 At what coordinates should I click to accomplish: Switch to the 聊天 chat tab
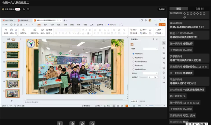[x=179, y=9]
